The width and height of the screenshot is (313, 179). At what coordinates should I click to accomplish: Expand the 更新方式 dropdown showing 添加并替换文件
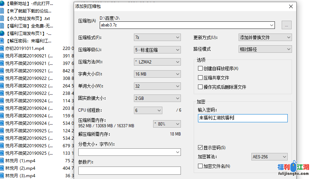click(x=265, y=37)
